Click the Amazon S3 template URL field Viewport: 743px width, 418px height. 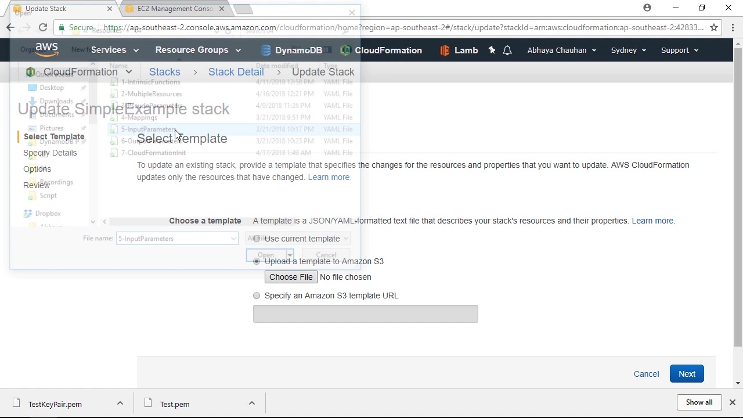[x=366, y=314]
